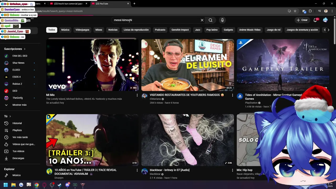This screenshot has width=336, height=189.
Task: Switch to Inochi kun comercial tab
Action: (x=68, y=4)
